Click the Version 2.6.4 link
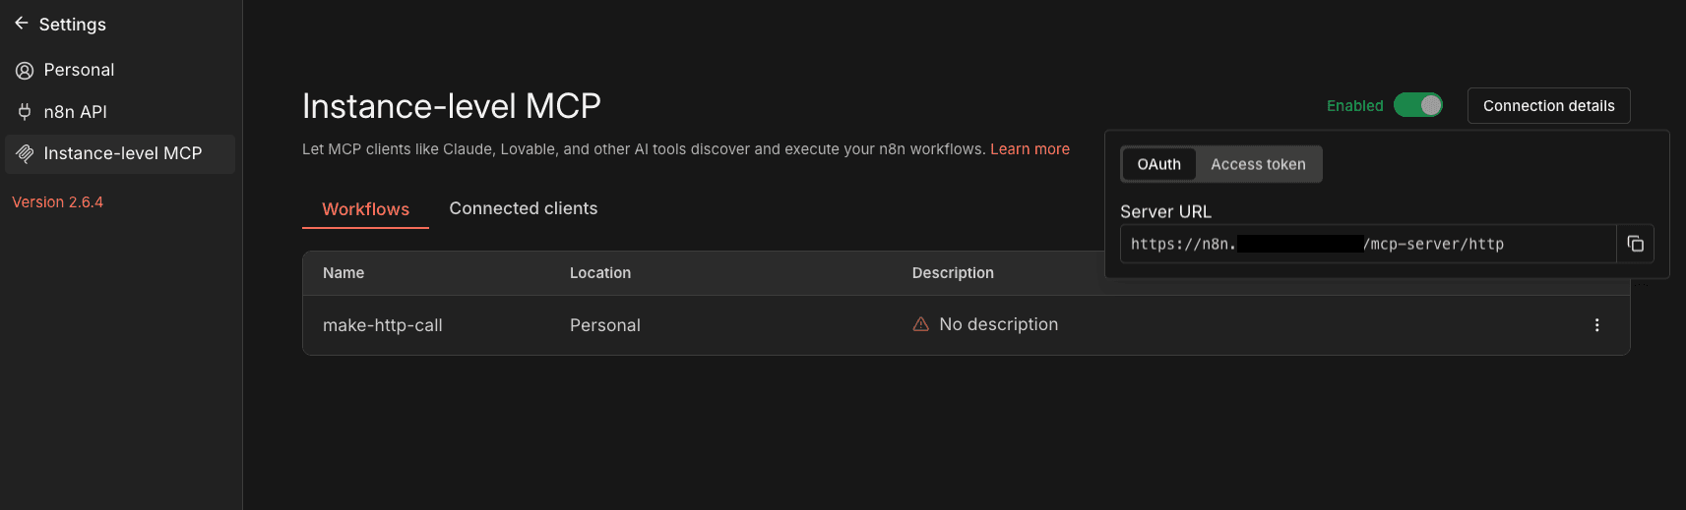 (57, 202)
